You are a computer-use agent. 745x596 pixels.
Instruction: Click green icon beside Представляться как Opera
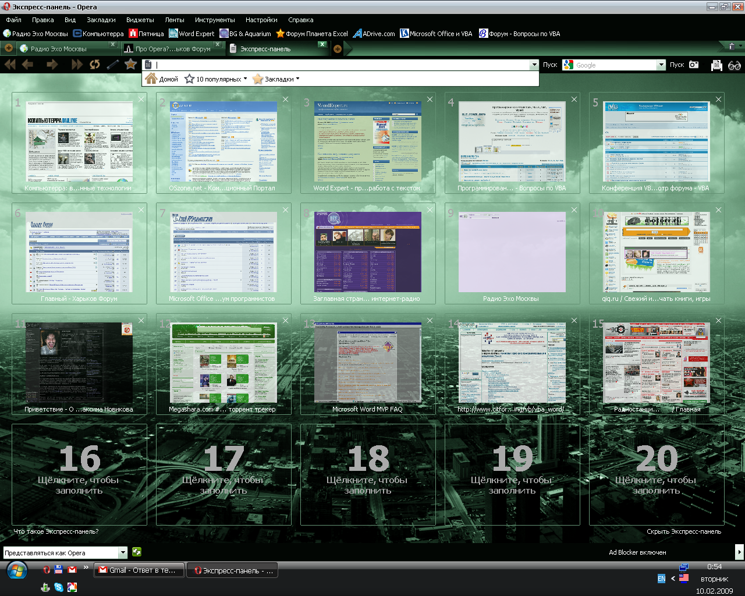pos(137,552)
